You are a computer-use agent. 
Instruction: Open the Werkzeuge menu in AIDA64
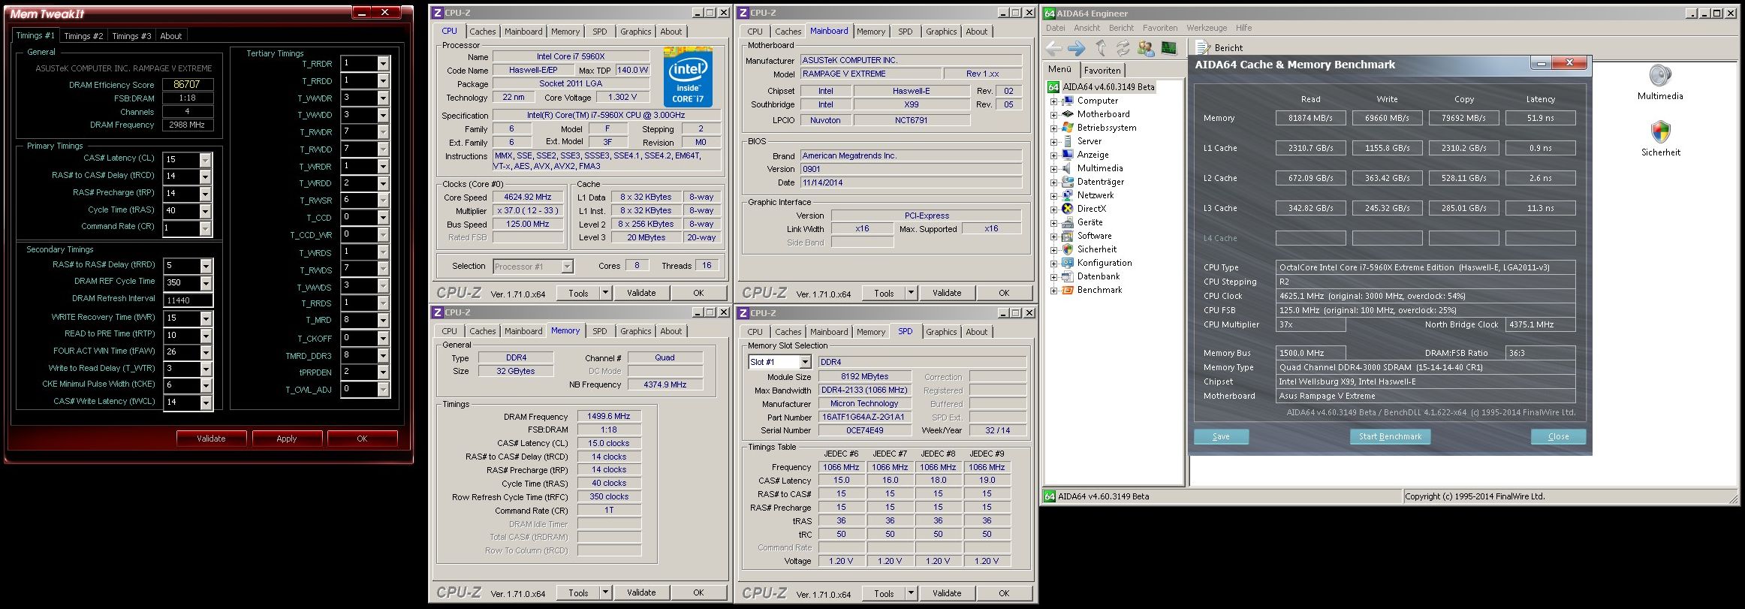coord(1207,28)
